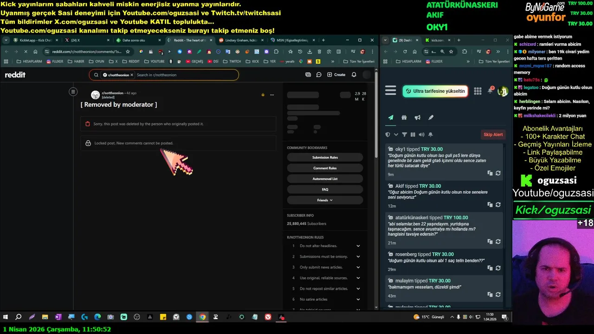Open Reddit chat messages icon
Image resolution: width=594 pixels, height=334 pixels.
tap(319, 75)
